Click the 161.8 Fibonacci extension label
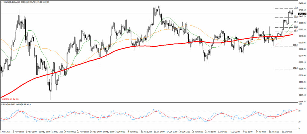The height and width of the screenshot is (134, 307). pyautogui.click(x=295, y=68)
